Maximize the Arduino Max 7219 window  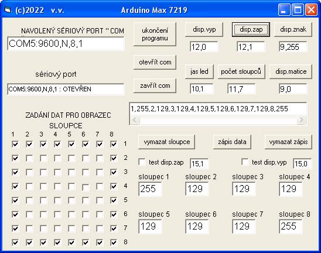tap(298, 10)
